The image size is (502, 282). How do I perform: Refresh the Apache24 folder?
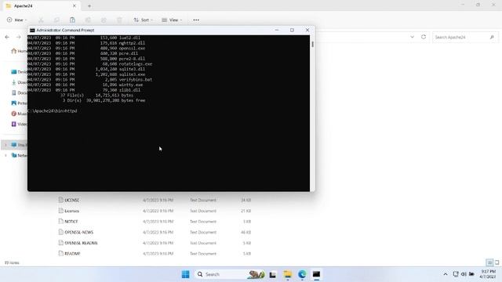pos(424,37)
